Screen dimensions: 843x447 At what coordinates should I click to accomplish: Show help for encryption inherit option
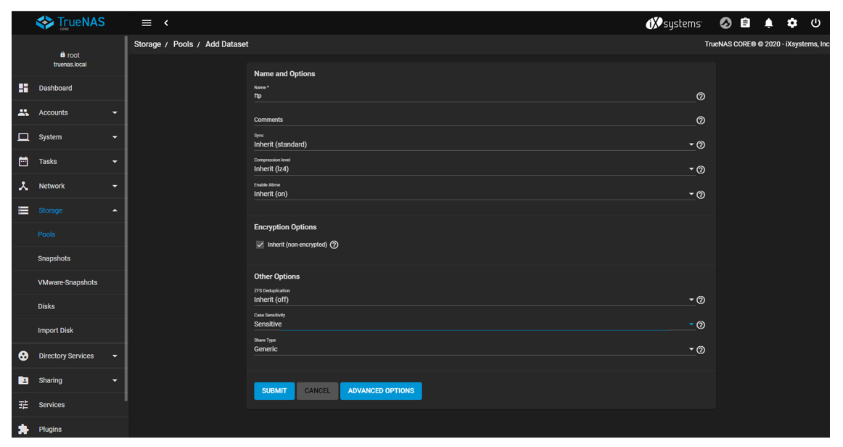click(334, 245)
